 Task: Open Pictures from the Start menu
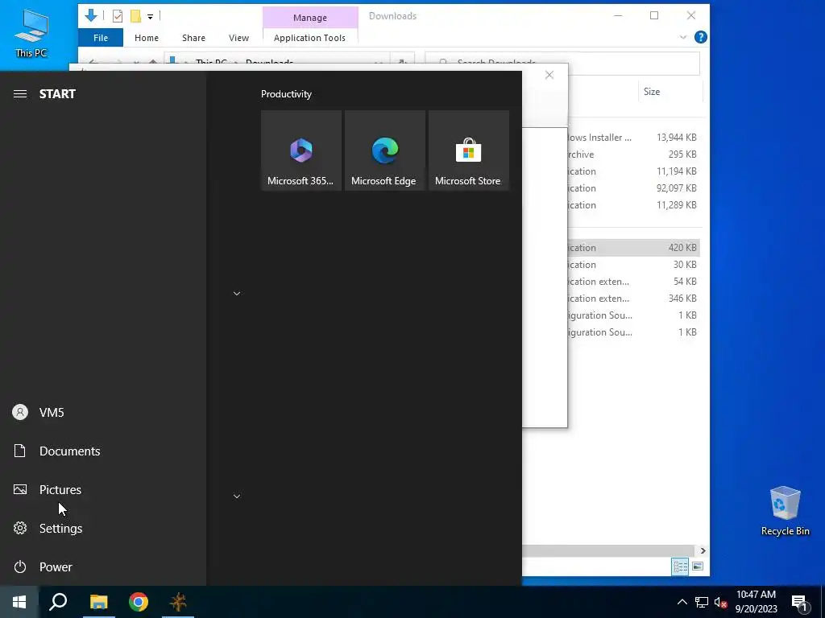click(x=103, y=490)
